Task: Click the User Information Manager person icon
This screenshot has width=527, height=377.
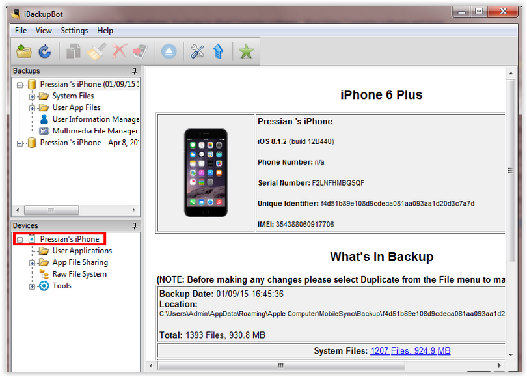Action: coord(44,119)
